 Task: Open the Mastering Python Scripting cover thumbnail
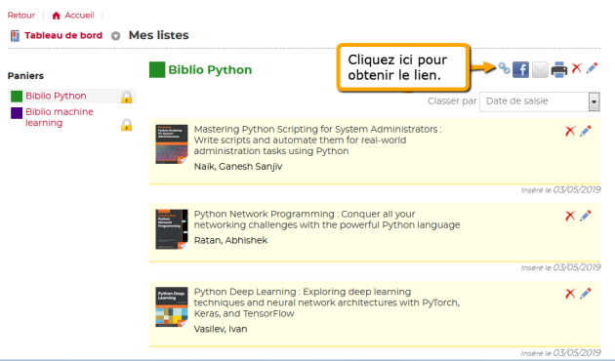pos(172,144)
